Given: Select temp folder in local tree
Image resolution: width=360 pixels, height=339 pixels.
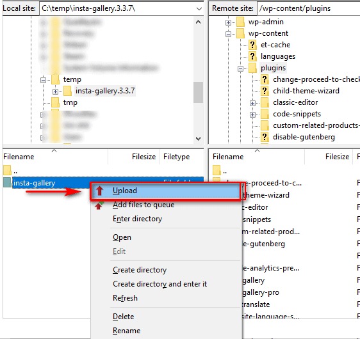Looking at the screenshot, I should pos(72,79).
